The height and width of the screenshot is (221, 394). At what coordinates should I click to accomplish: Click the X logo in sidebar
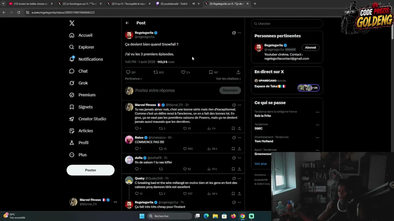(72, 23)
